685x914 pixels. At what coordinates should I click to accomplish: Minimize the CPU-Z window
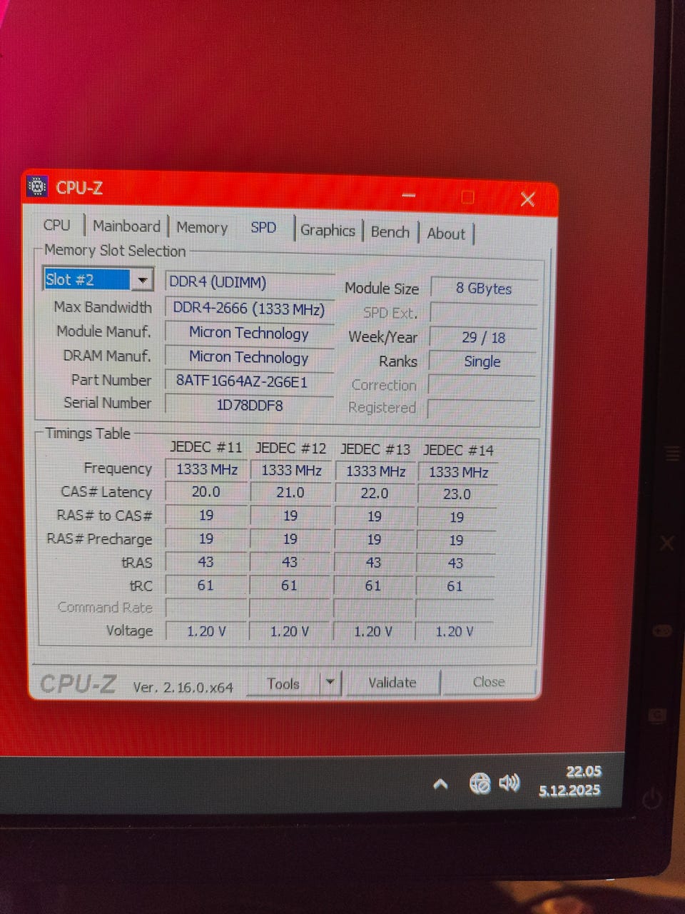409,195
